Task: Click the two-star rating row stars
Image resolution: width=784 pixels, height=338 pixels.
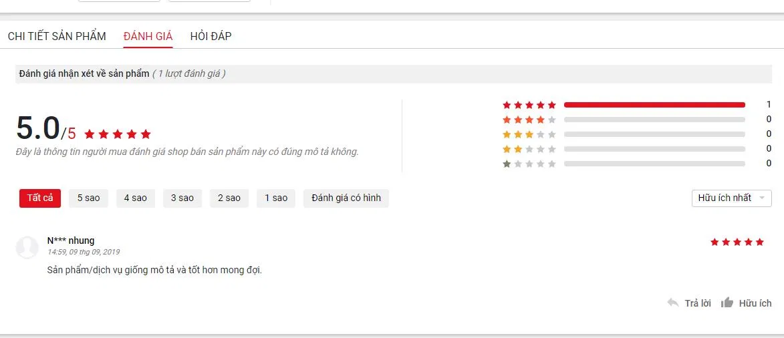Action: (x=529, y=149)
